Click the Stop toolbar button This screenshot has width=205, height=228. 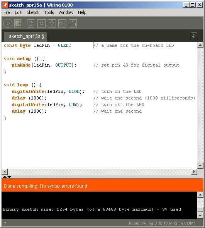(x=19, y=23)
